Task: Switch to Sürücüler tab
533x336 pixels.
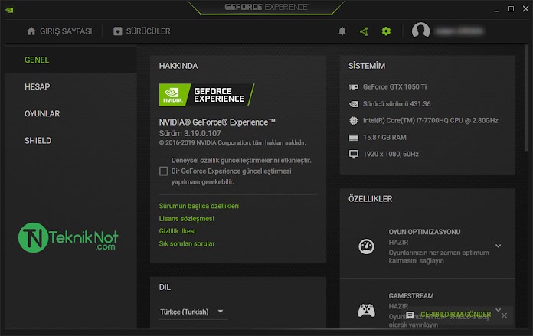Action: pos(142,31)
